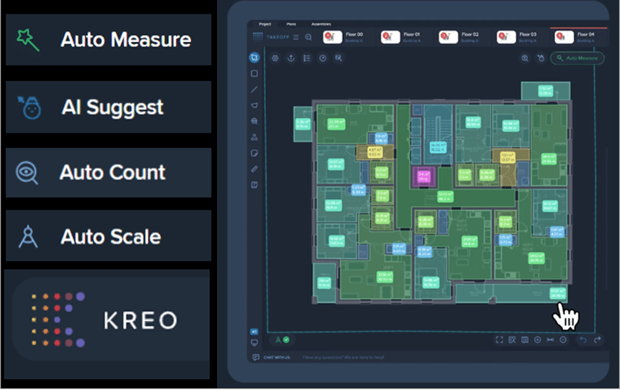Click the ruler tool in left sidebar
Viewport: 620px width, 390px height.
click(x=254, y=169)
